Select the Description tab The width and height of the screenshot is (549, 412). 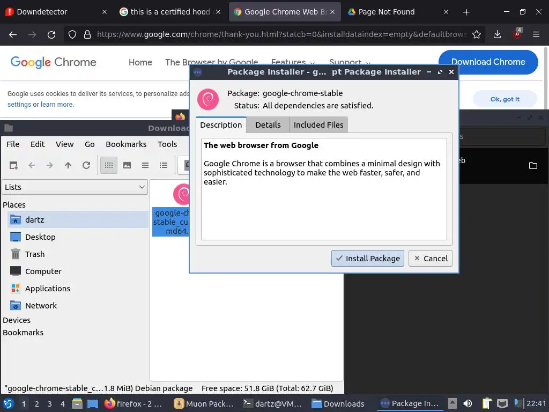point(221,125)
